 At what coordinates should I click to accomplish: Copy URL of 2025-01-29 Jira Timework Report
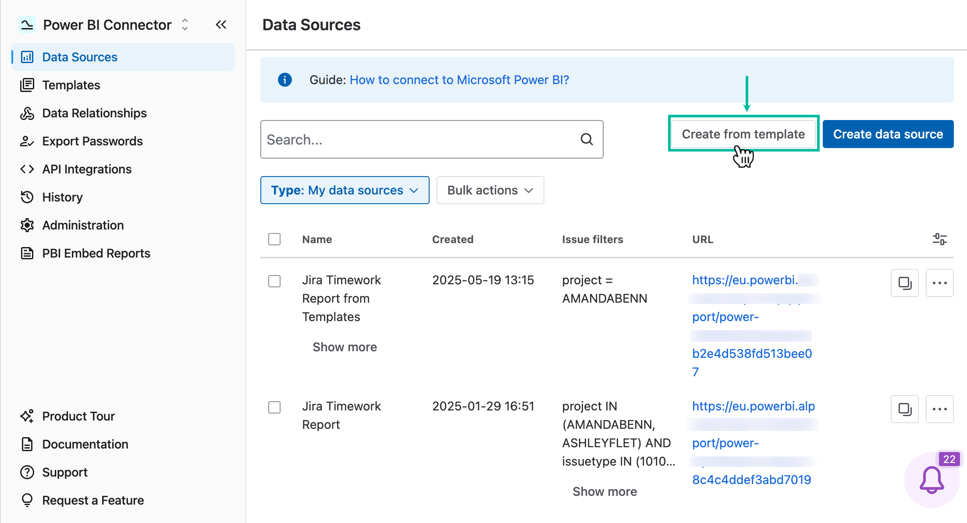tap(905, 409)
